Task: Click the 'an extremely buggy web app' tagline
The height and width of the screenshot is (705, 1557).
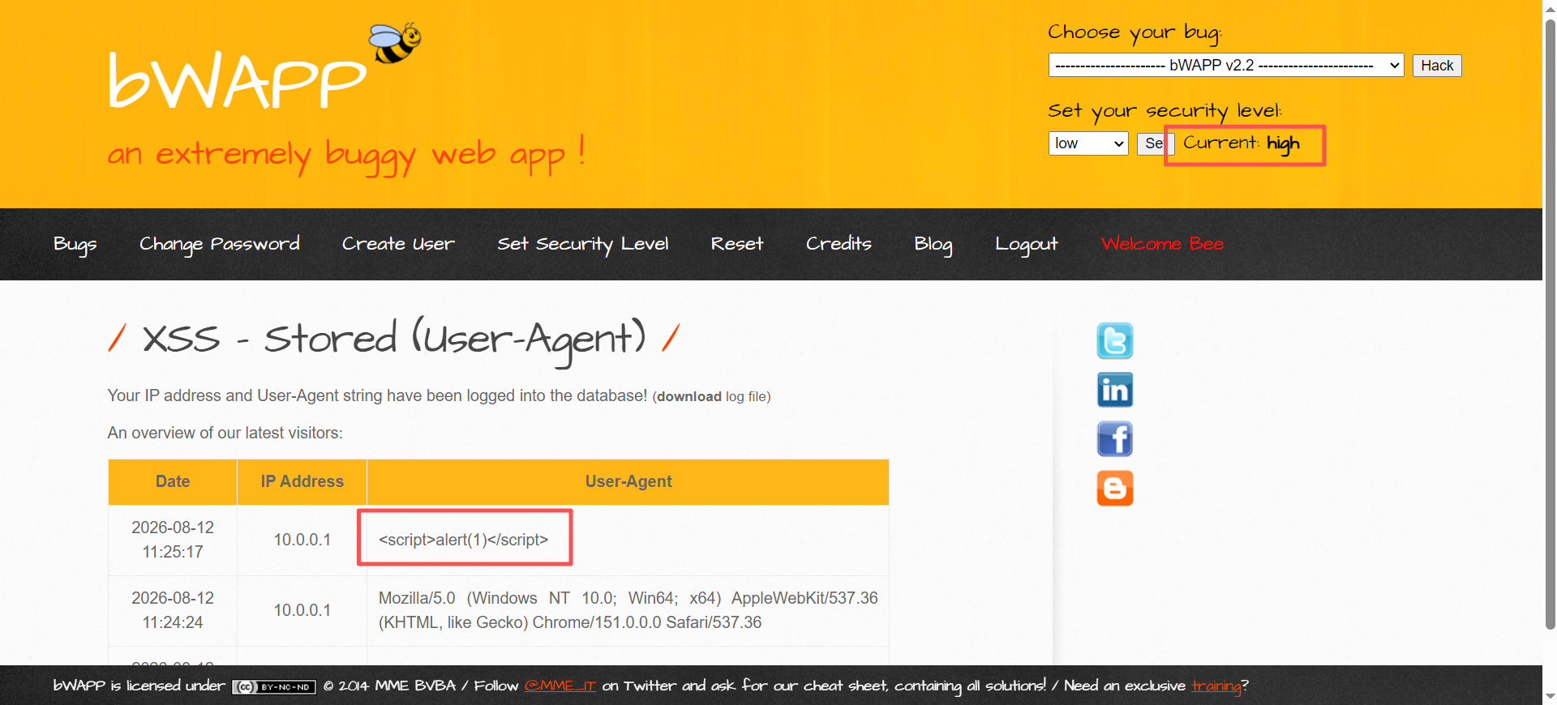Action: pyautogui.click(x=346, y=154)
